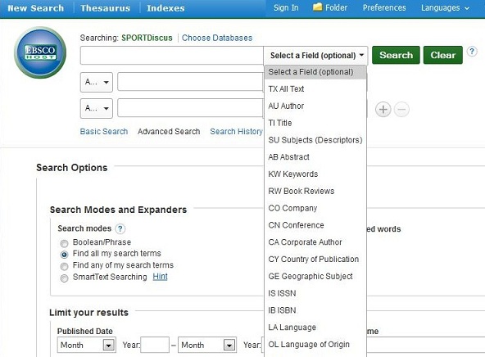Select the Boolean/Phrase search mode
485x357 pixels.
tap(64, 243)
